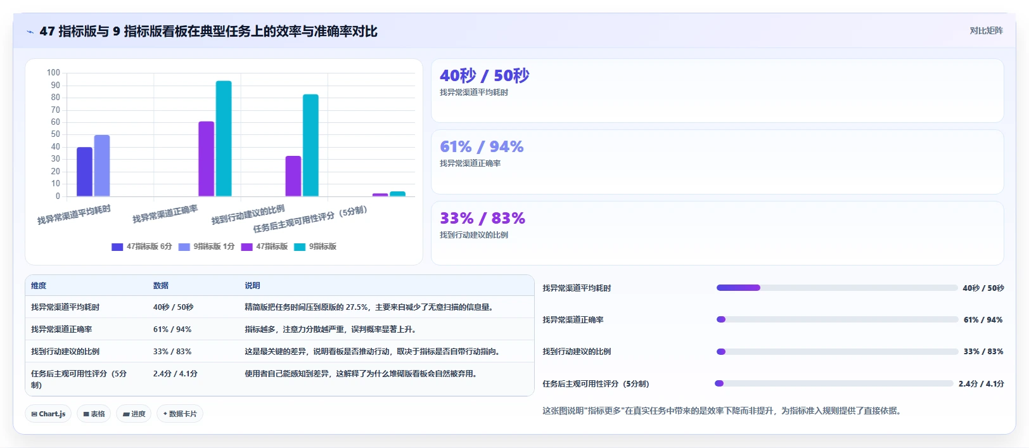
Task: Click the light blue bar valued 50
Action: (102, 165)
